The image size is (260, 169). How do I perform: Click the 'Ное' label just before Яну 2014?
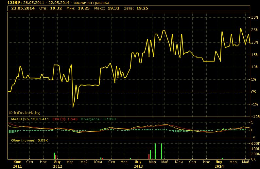206,162
